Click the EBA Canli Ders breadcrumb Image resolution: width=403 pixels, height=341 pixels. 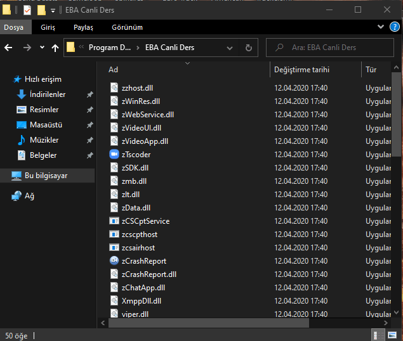pos(169,48)
